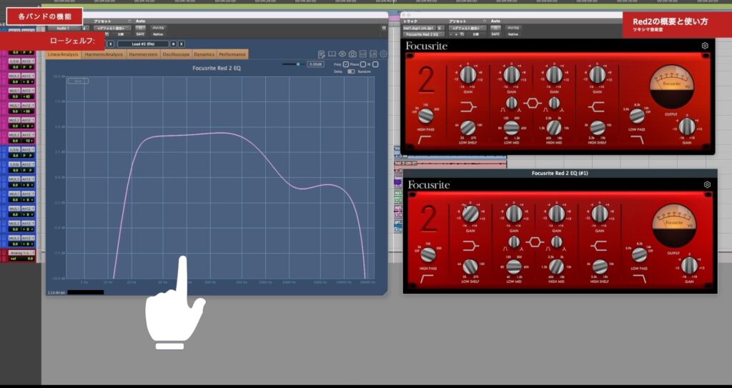Viewport: 732px width, 388px height.
Task: Open settings gear of Focusrite Red 2 EQ (#1)
Action: pyautogui.click(x=707, y=185)
